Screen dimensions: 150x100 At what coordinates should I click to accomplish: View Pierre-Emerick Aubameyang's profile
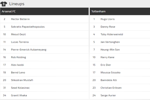tap(29, 50)
